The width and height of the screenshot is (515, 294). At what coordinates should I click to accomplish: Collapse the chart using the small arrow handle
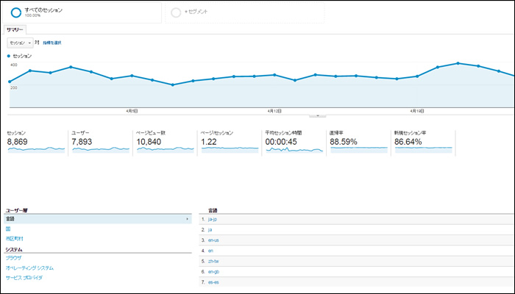pos(318,115)
